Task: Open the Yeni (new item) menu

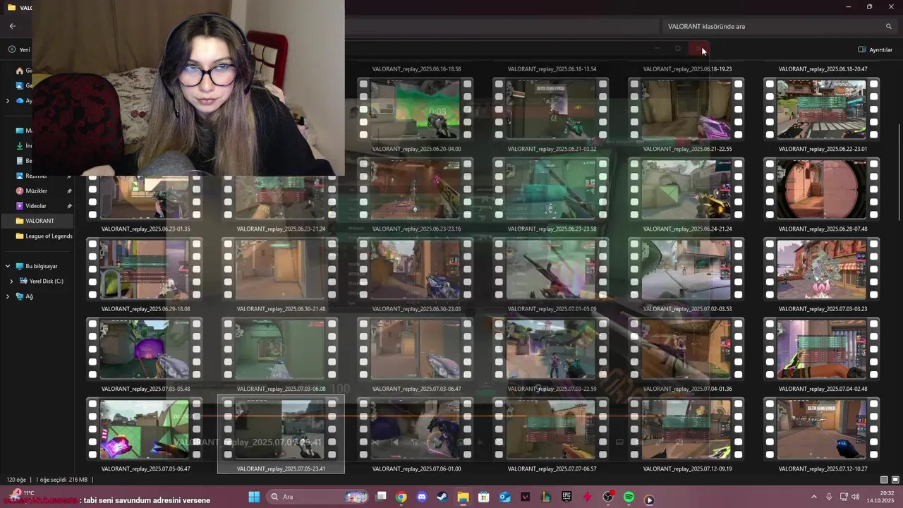Action: (x=20, y=49)
